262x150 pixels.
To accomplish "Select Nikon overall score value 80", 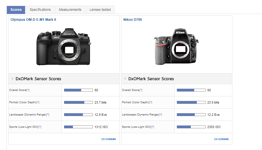I will pyautogui.click(x=209, y=90).
